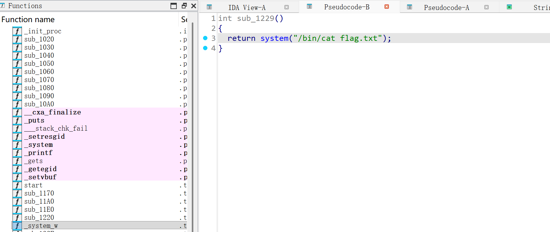
Task: Click the function icon beside sub_1060
Action: pos(17,72)
